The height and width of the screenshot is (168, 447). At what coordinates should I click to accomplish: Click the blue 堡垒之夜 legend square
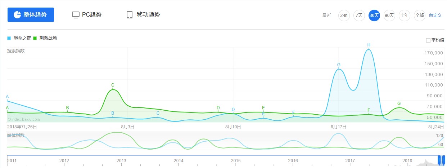9,38
